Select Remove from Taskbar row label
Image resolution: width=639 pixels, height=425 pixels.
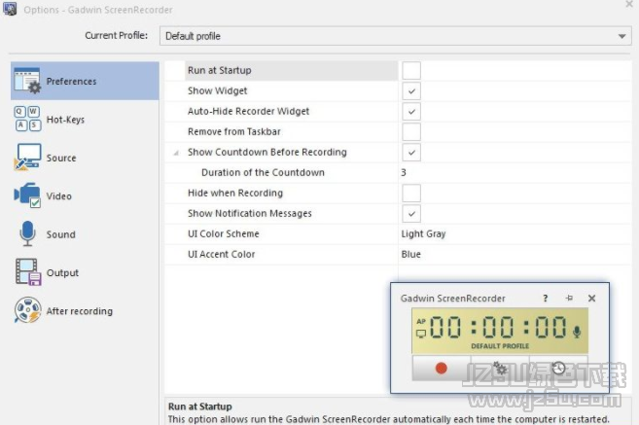click(x=234, y=131)
